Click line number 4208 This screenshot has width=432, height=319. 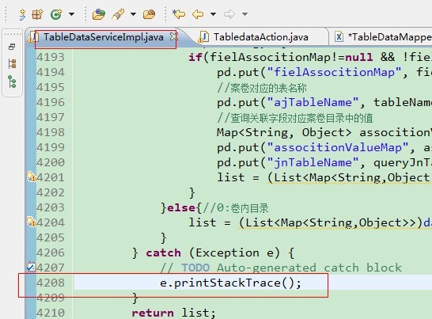(51, 283)
